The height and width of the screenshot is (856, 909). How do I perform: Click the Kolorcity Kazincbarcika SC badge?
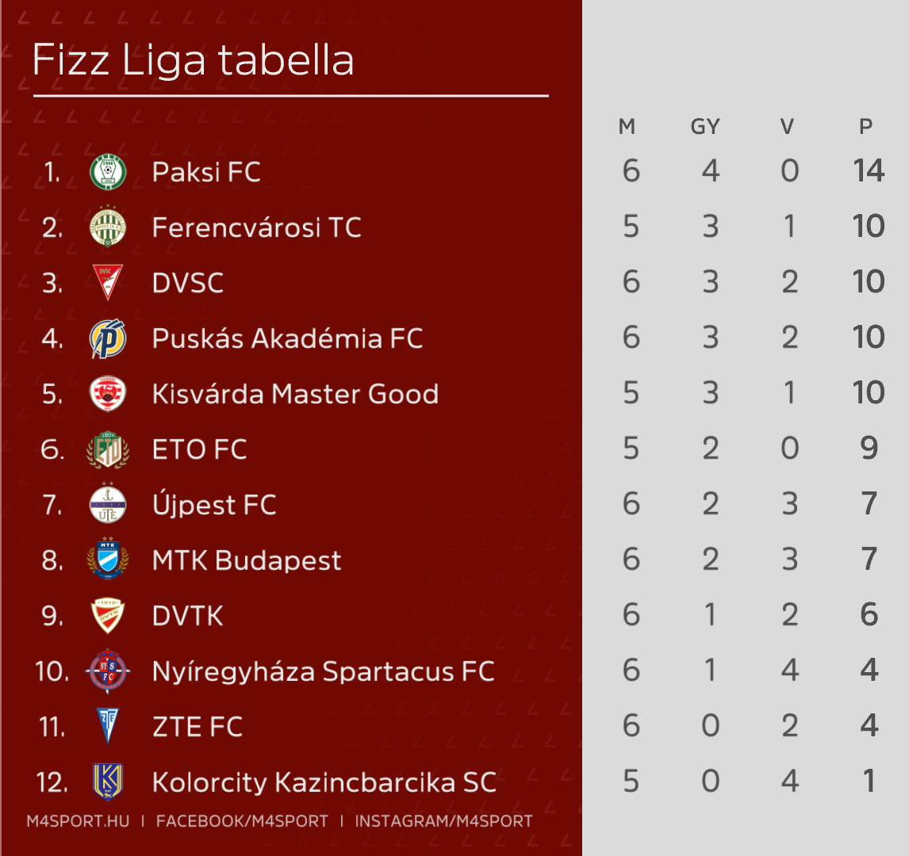(108, 781)
